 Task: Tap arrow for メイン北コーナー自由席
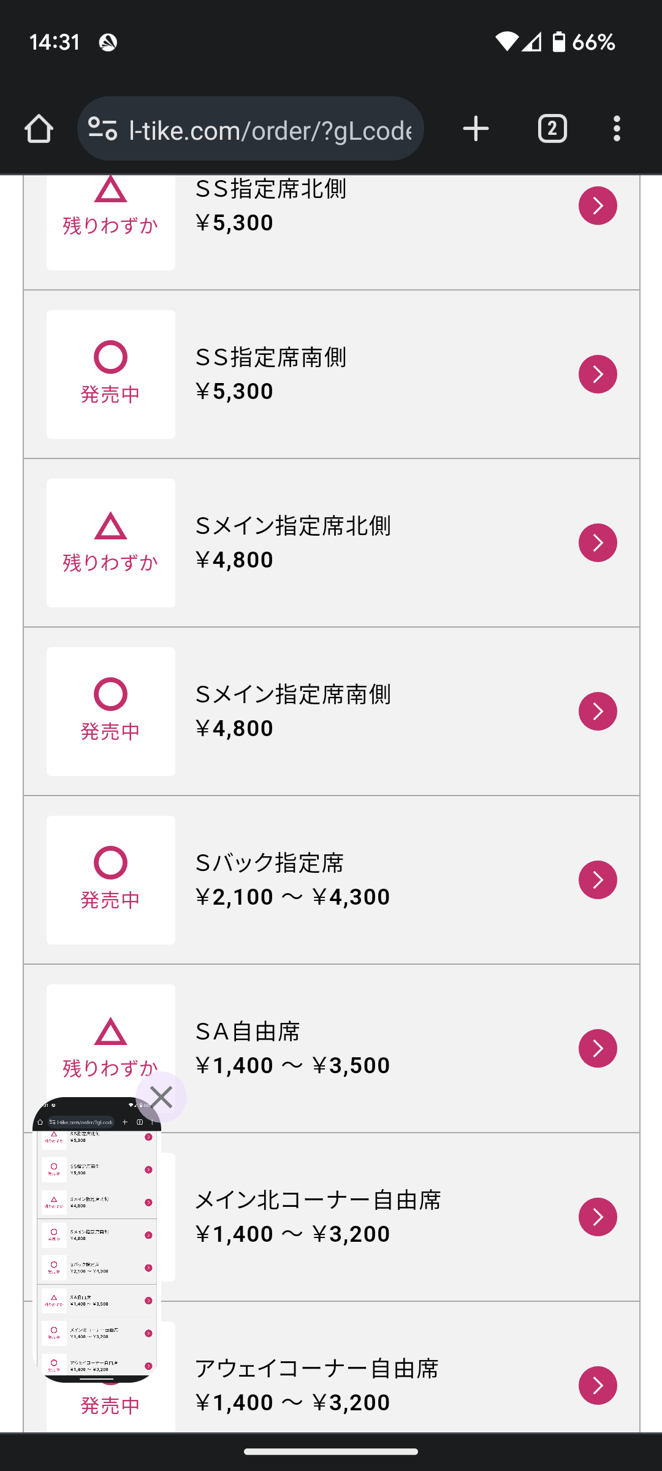[598, 1217]
